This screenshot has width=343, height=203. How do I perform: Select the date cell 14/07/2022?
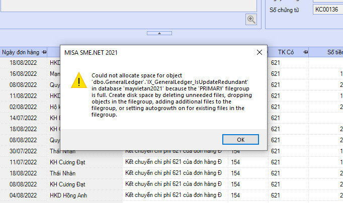point(23,118)
